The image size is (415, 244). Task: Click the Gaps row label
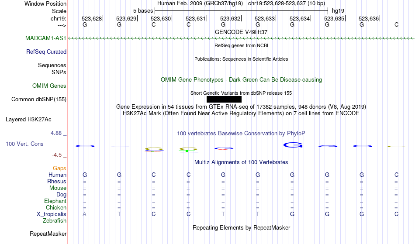coord(59,168)
